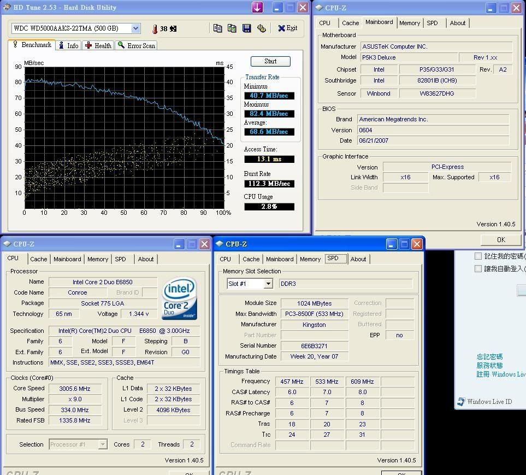This screenshot has width=526, height=475.
Task: Click the Exit button in HD Tune
Action: point(287,28)
